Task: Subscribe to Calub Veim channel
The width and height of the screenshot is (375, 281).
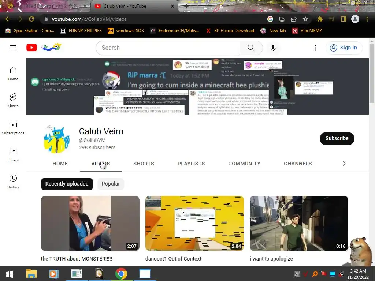Action: [x=337, y=138]
